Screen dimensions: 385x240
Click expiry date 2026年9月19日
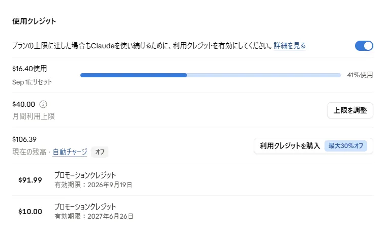click(x=110, y=185)
